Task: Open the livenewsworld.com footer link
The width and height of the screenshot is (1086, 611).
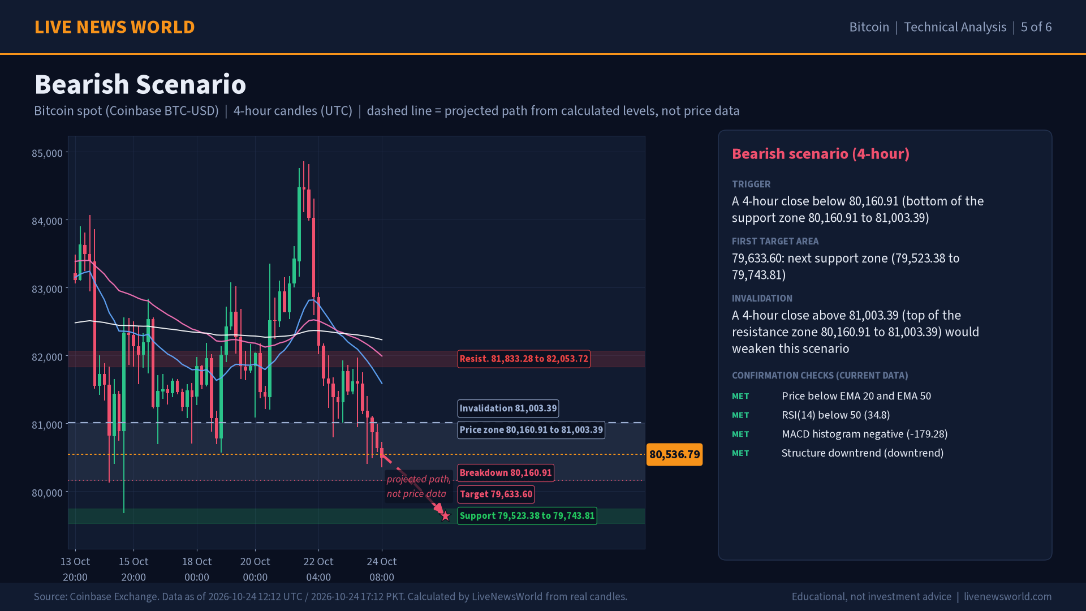Action: [x=1007, y=597]
